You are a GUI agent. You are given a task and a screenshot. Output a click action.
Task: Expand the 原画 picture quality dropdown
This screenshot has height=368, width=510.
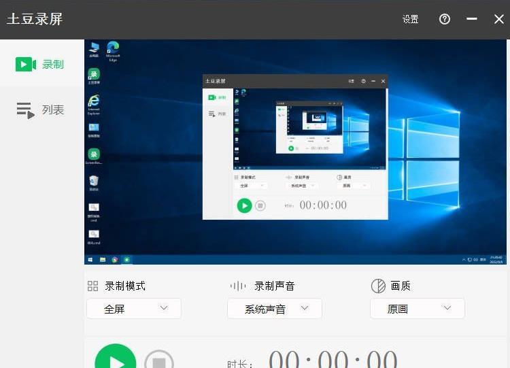pos(418,309)
